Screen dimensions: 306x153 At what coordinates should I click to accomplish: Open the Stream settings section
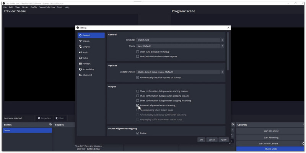coord(86,41)
